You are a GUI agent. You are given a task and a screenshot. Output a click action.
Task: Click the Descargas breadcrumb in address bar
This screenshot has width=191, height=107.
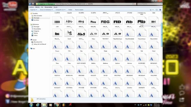tap(50, 4)
